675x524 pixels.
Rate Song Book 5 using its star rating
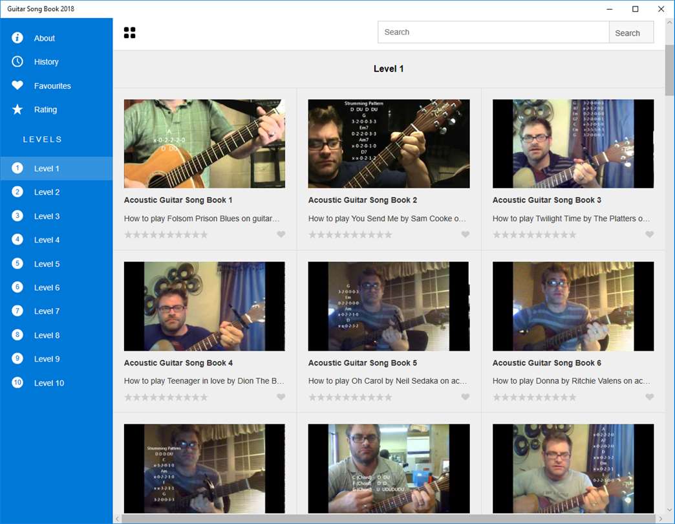click(350, 397)
